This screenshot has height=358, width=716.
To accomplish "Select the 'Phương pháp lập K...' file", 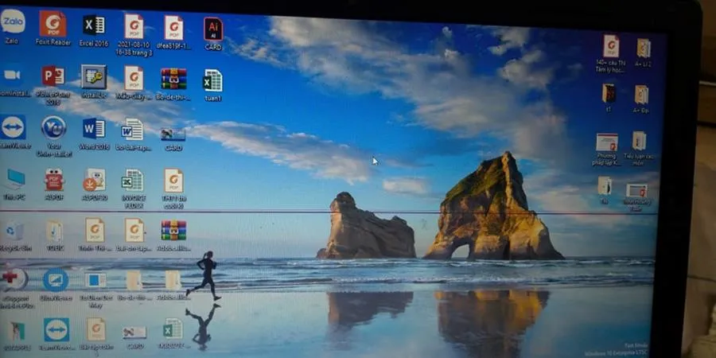I will pyautogui.click(x=607, y=143).
